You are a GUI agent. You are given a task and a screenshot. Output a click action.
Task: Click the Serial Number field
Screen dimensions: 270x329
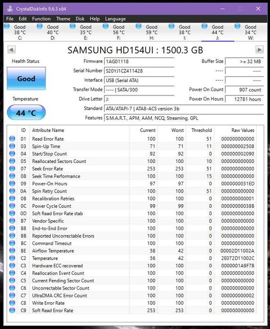pos(139,71)
